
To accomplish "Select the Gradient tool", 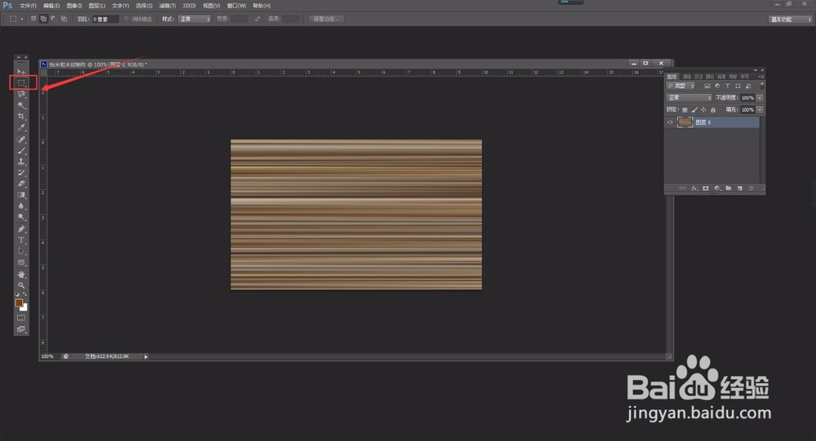I will pos(21,195).
